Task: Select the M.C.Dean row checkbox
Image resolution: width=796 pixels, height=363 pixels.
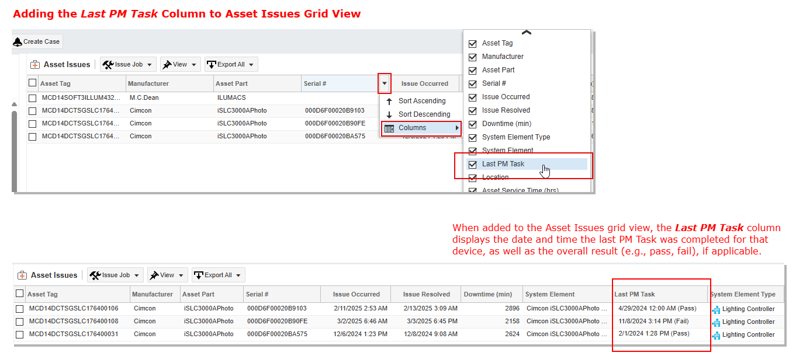Action: [x=33, y=98]
